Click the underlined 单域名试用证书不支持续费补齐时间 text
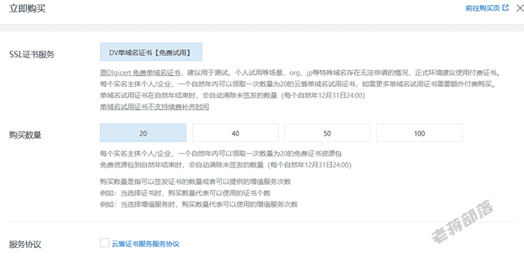The image size is (524, 261). (x=154, y=107)
